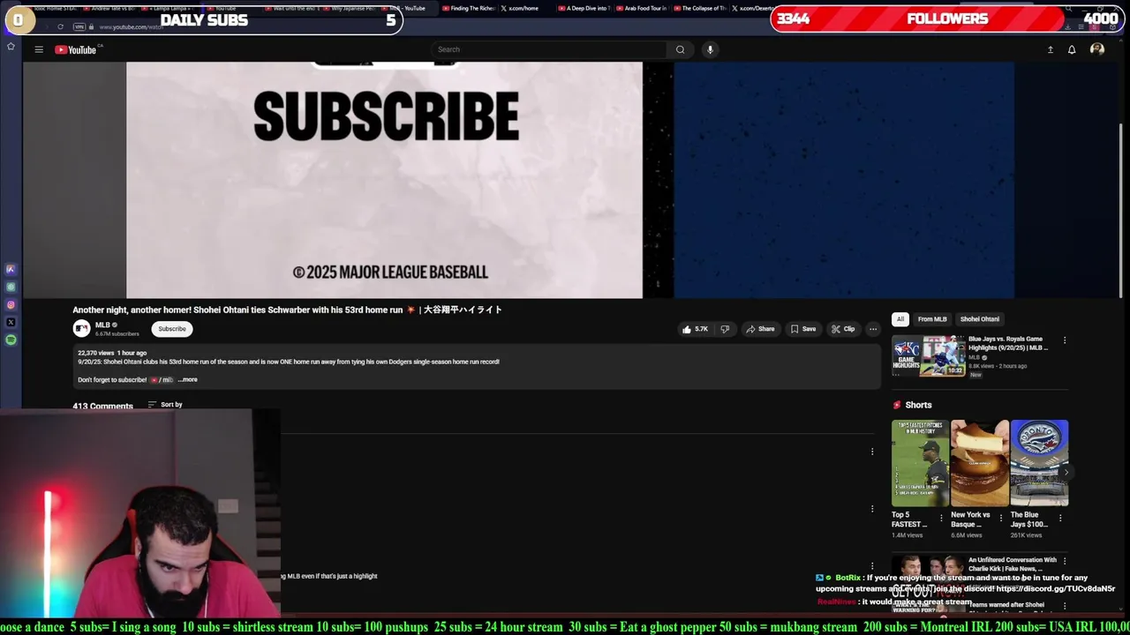1130x635 pixels.
Task: Open Instagram icon in browser sidebar
Action: click(11, 304)
